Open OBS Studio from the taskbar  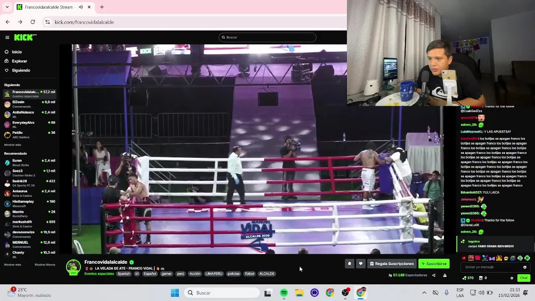coord(345,293)
